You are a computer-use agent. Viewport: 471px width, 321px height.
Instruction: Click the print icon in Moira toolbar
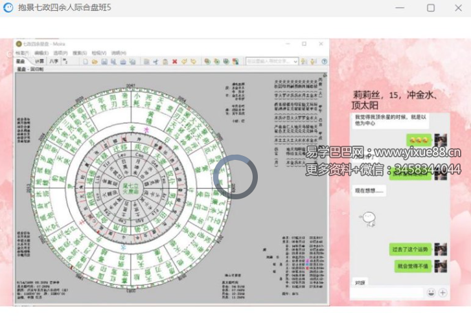click(x=123, y=61)
